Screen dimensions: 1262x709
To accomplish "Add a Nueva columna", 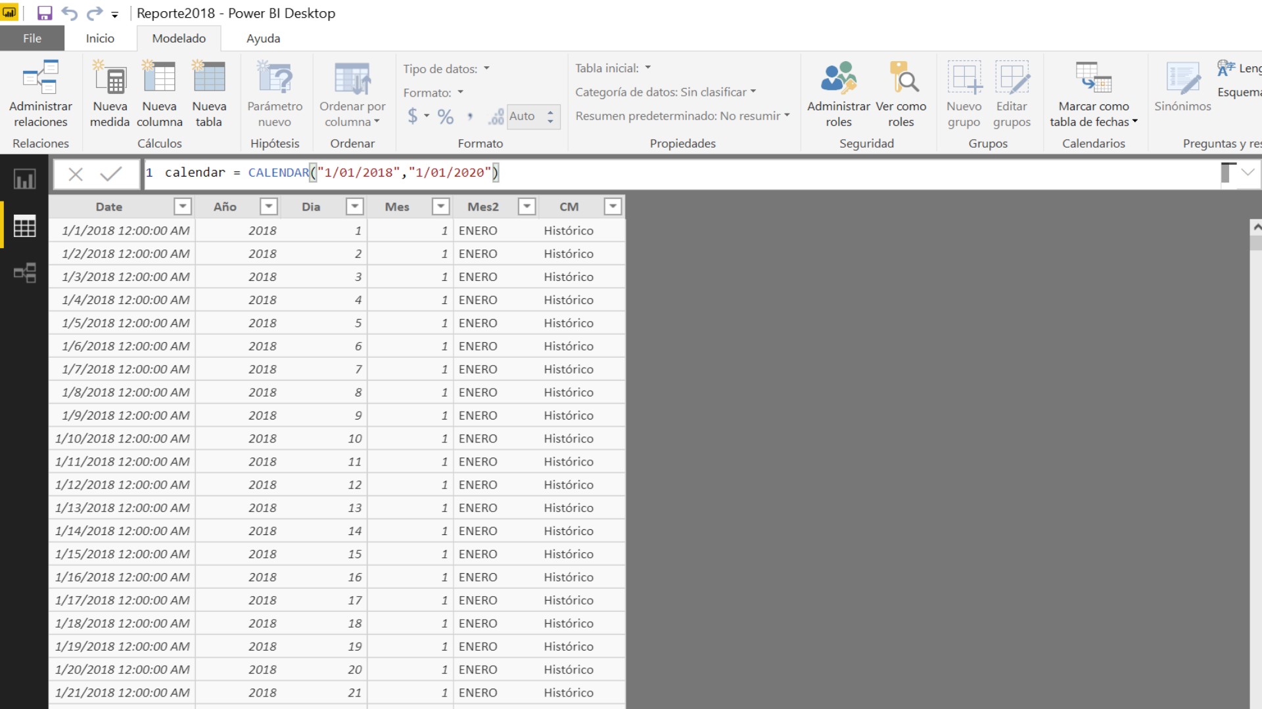I will point(160,94).
